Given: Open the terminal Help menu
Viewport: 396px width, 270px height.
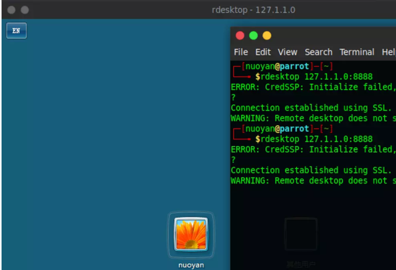Looking at the screenshot, I should click(x=389, y=52).
